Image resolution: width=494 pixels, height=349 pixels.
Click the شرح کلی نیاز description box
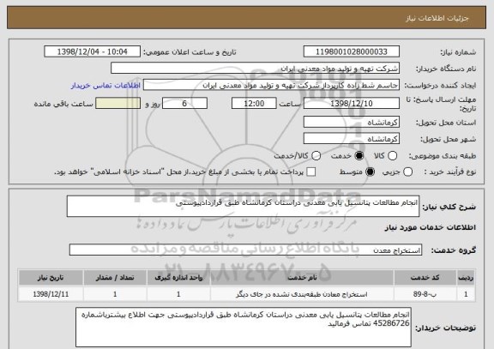pyautogui.click(x=243, y=207)
